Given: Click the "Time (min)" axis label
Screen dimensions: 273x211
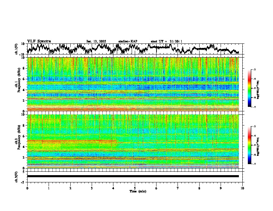Looking at the screenshot, I should [138, 191].
